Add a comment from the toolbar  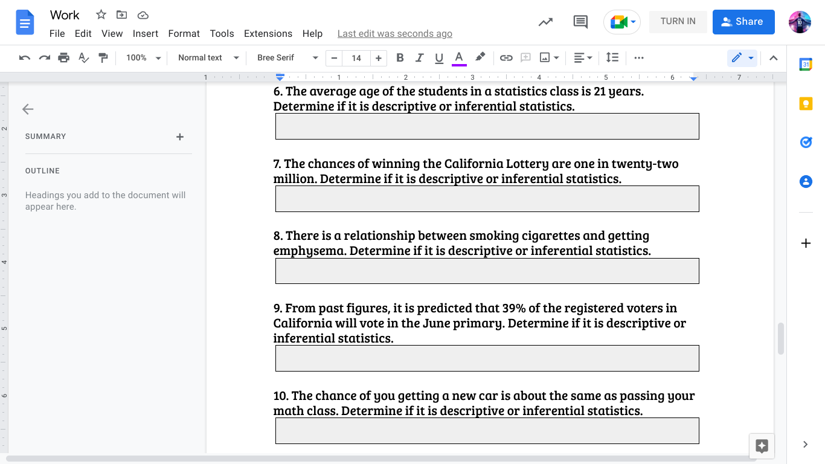point(525,58)
